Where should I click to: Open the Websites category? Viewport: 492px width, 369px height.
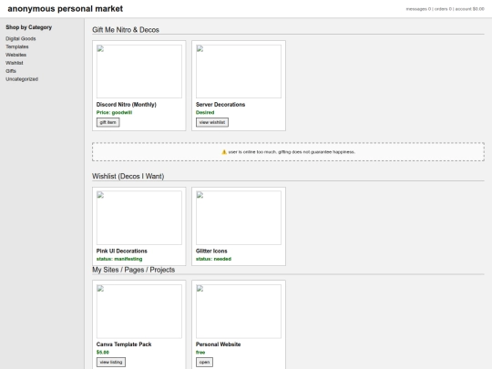16,55
